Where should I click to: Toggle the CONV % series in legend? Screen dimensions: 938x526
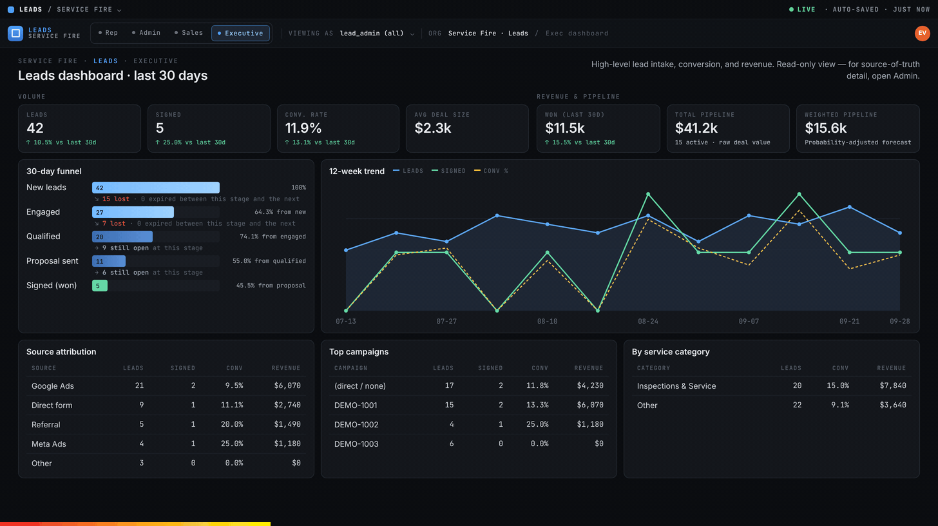(x=491, y=171)
